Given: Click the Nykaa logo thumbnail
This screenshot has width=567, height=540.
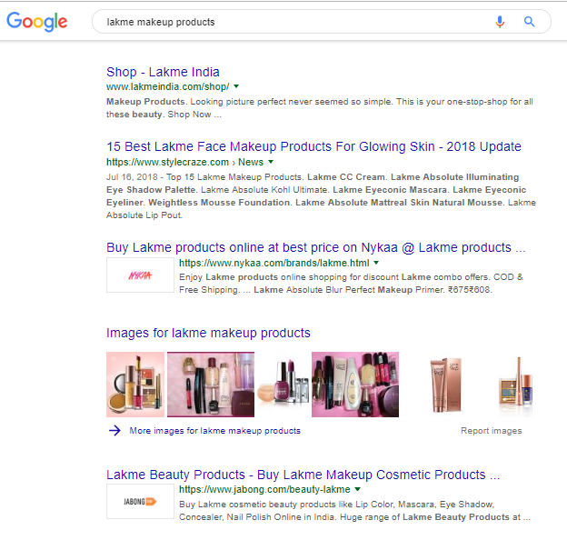Looking at the screenshot, I should click(140, 275).
